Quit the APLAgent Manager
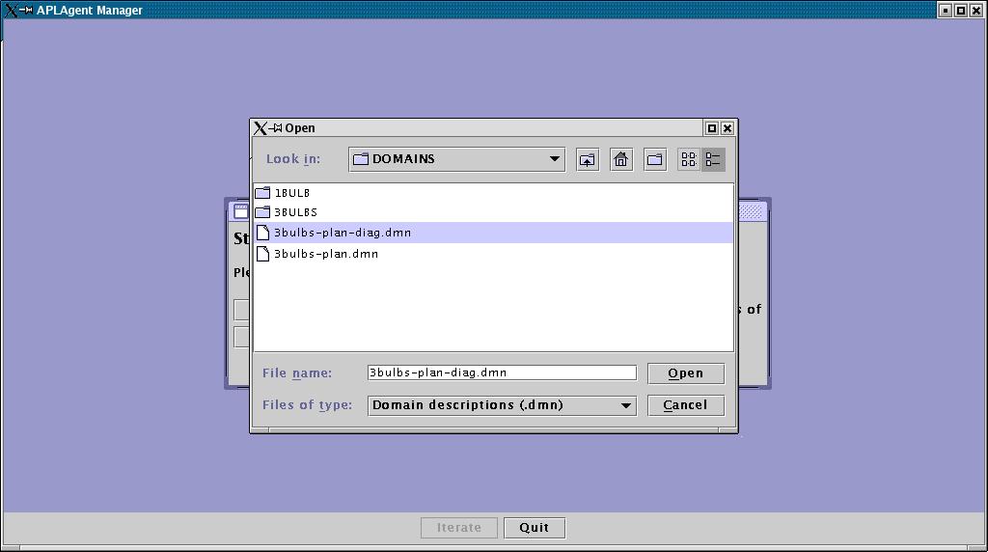Screen dimensions: 988x552 [x=534, y=528]
